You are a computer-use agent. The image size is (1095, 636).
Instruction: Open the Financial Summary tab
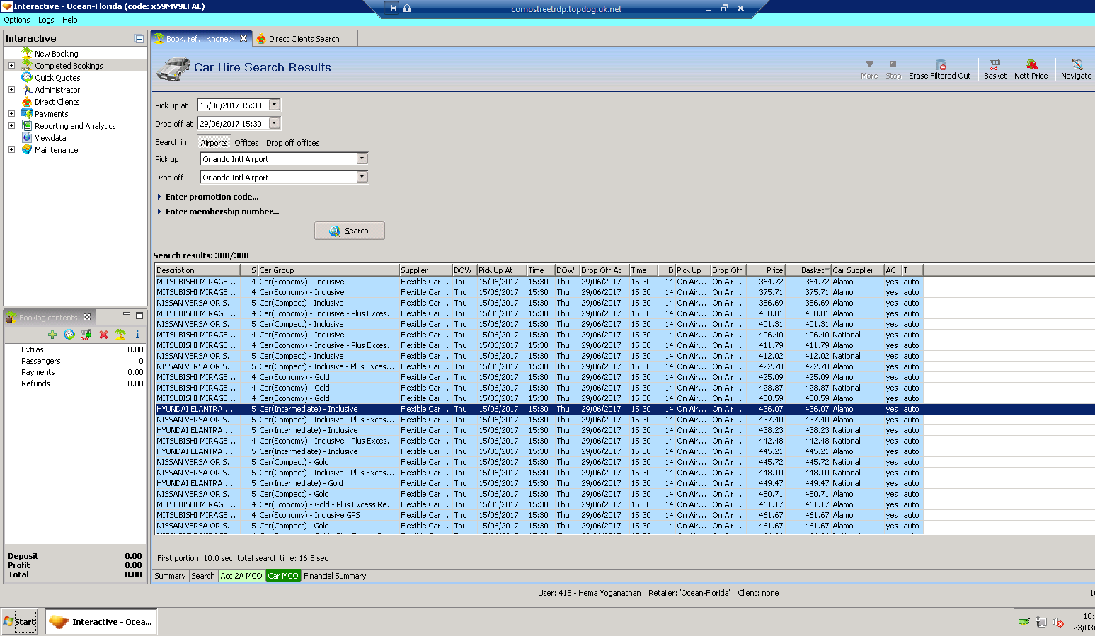[x=335, y=576]
